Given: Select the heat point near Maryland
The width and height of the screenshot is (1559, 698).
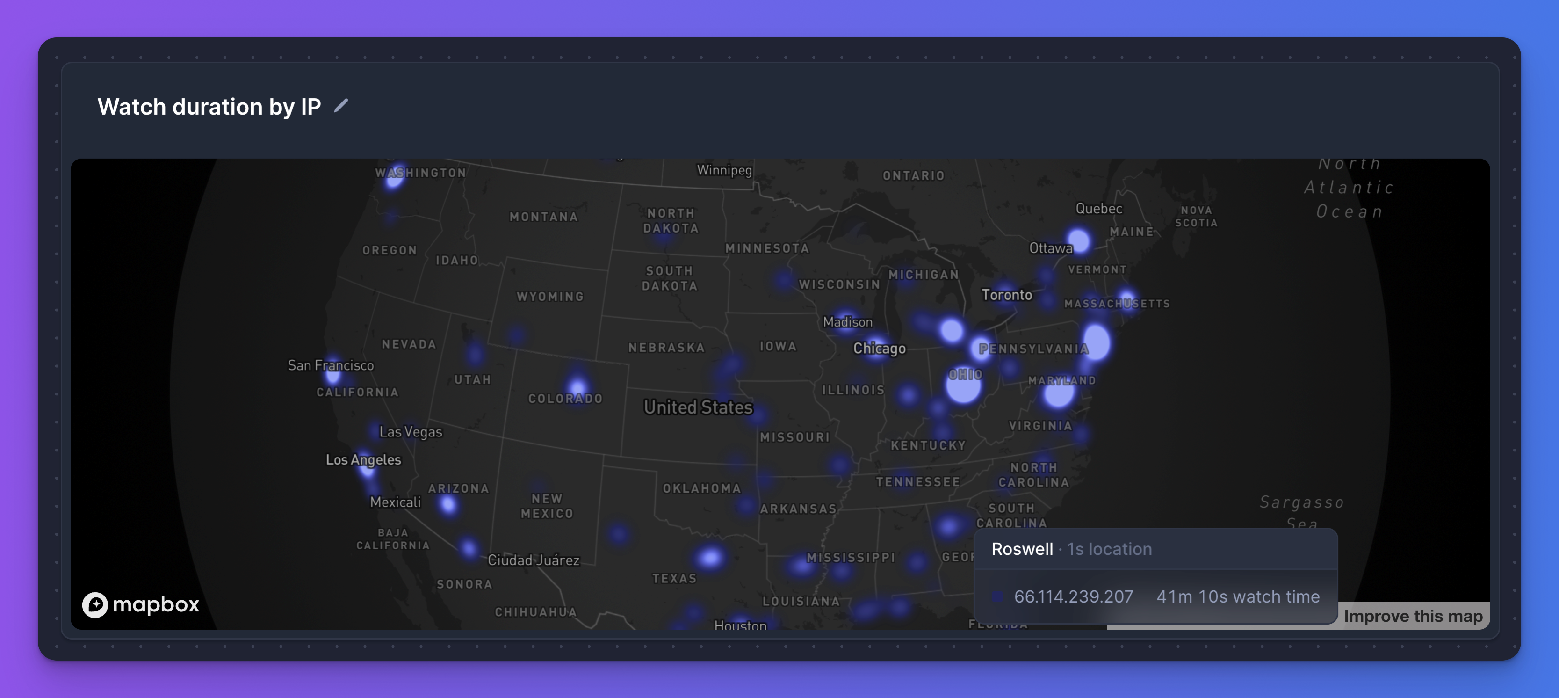Looking at the screenshot, I should click(1059, 393).
